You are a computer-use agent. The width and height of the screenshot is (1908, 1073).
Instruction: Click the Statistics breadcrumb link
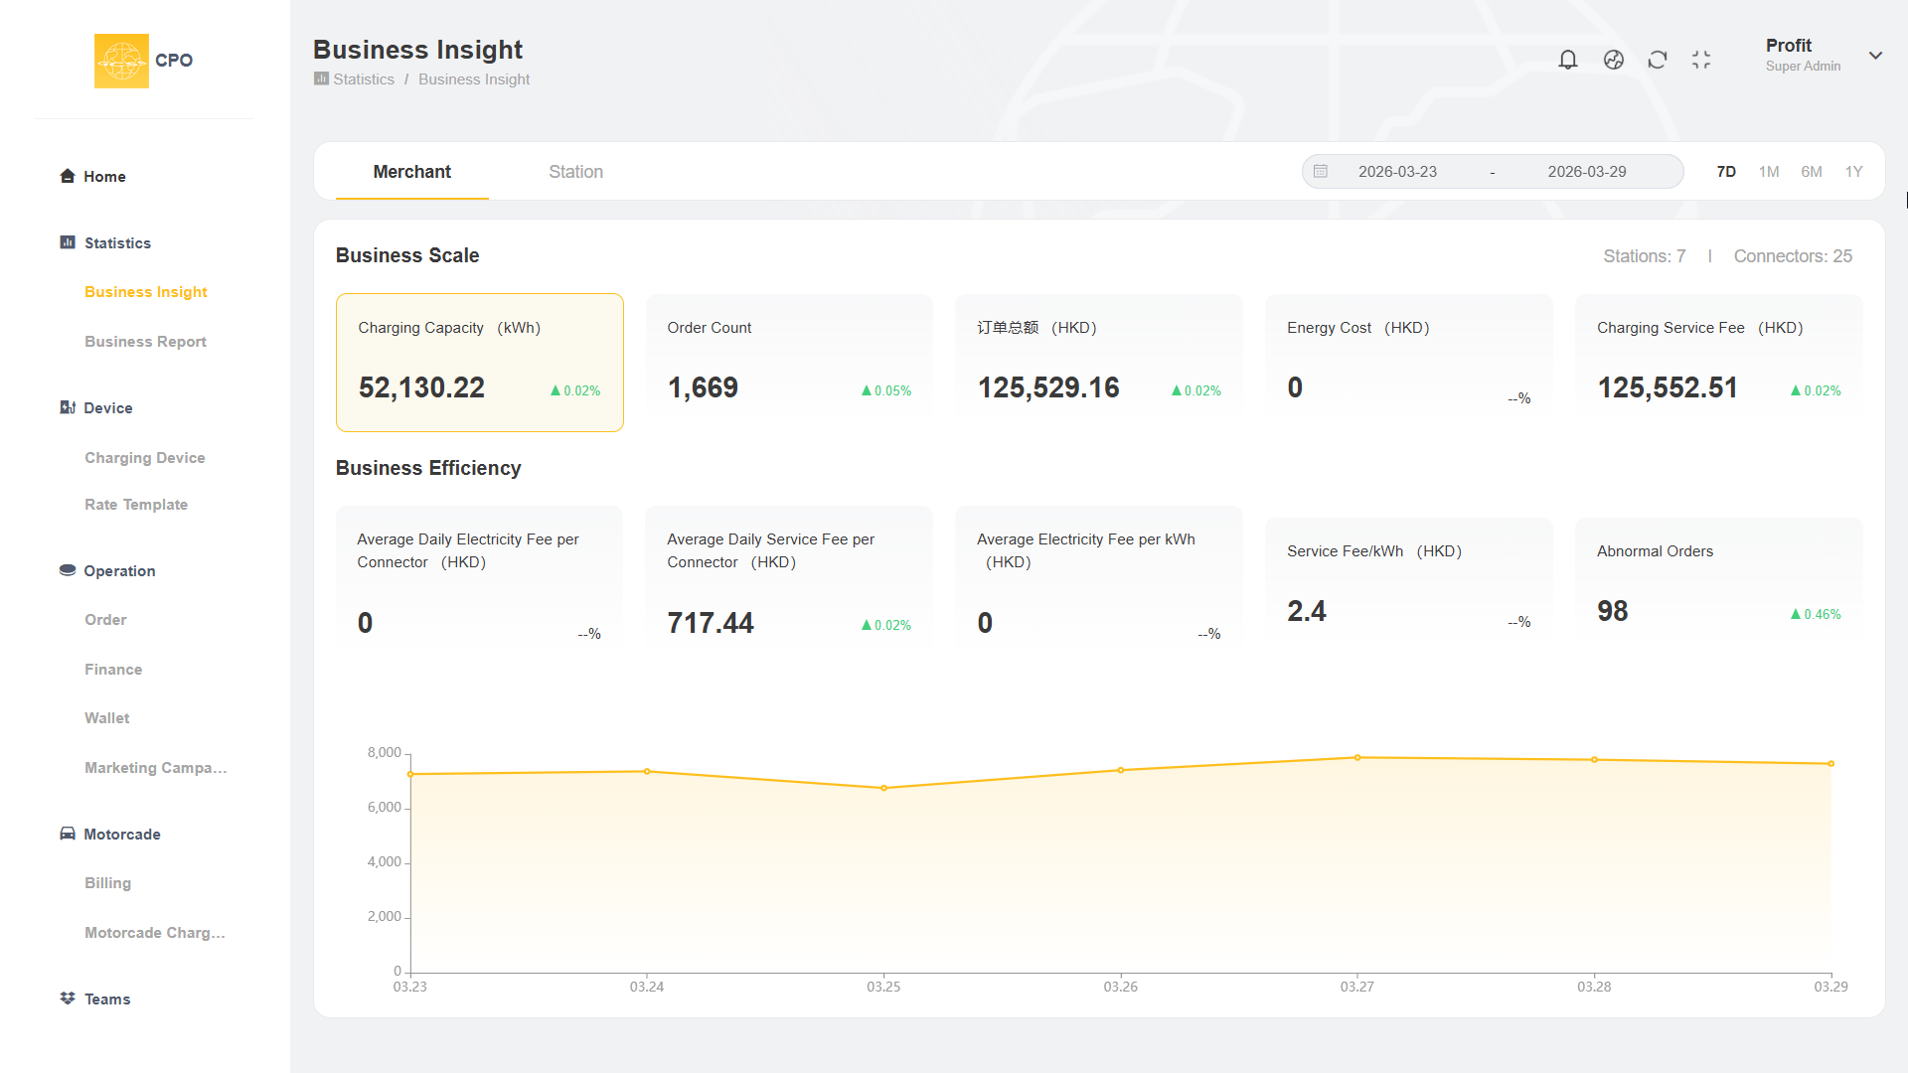[363, 79]
